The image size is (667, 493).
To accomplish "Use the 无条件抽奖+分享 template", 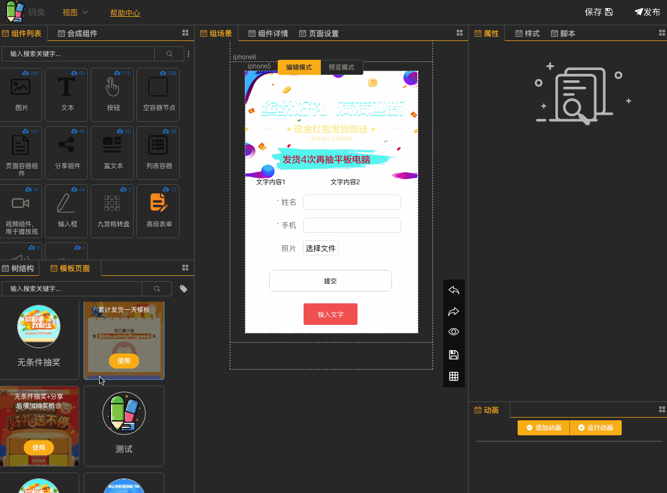I will (39, 448).
